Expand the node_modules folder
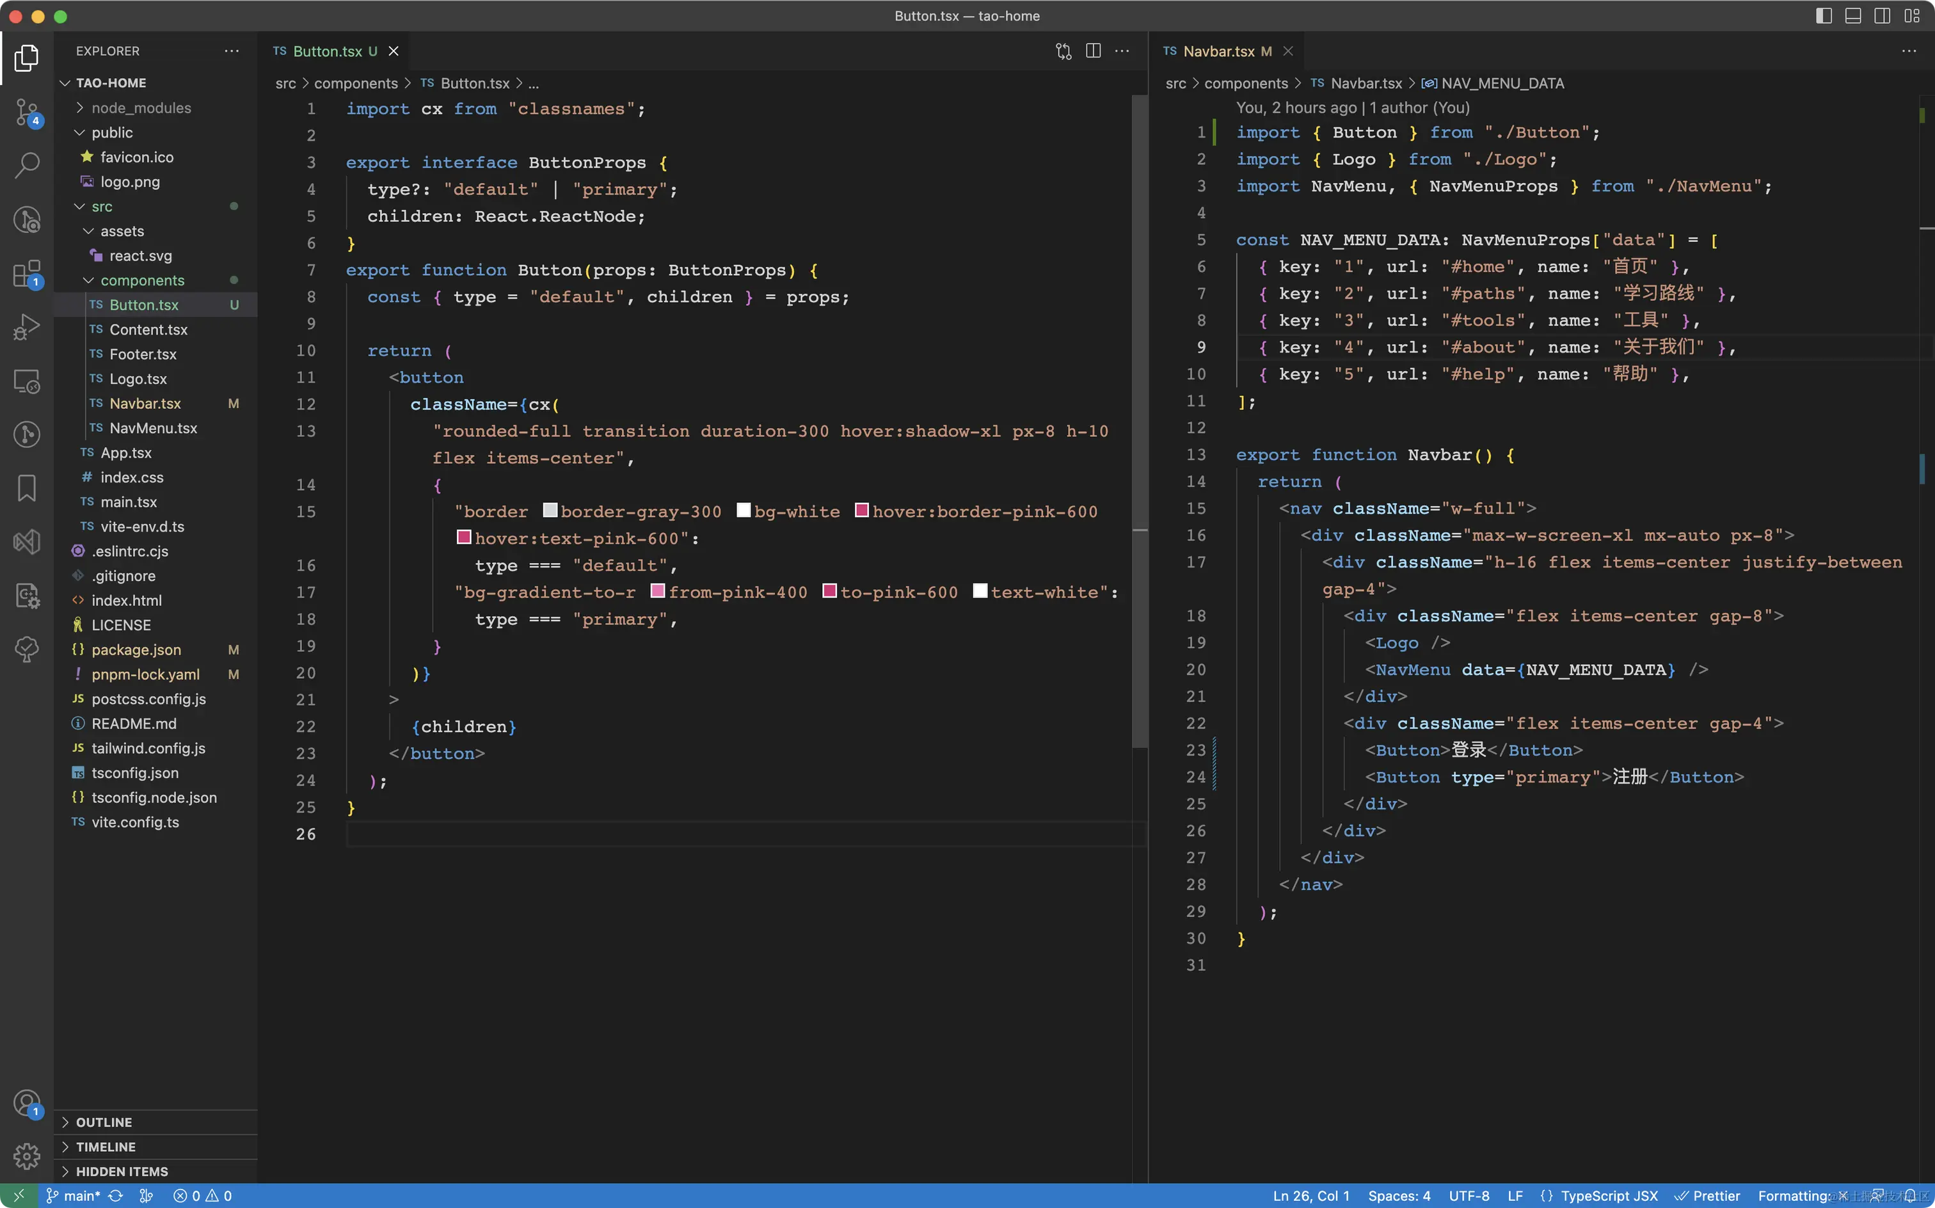The width and height of the screenshot is (1935, 1208). (x=141, y=108)
